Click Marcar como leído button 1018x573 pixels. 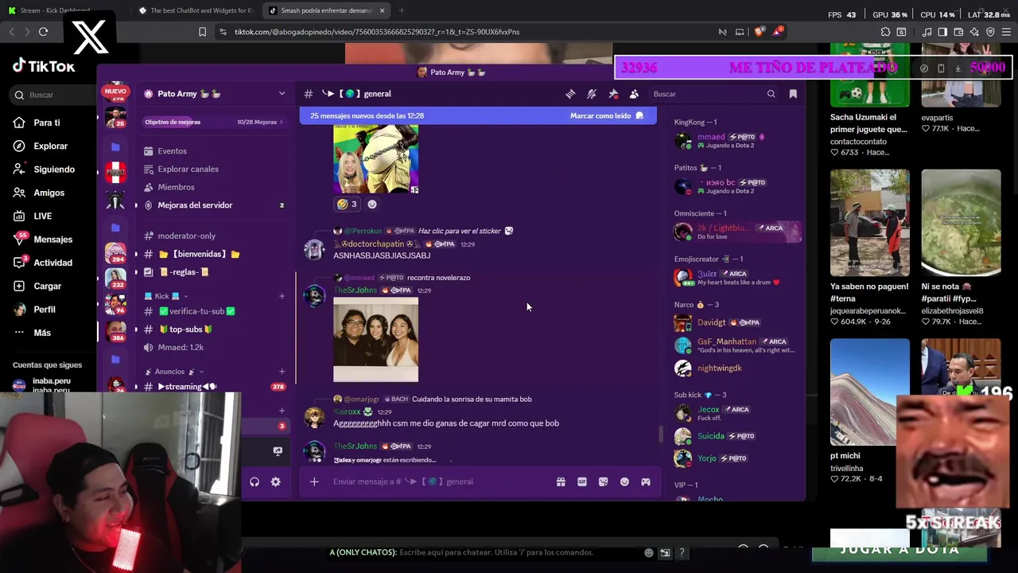(607, 116)
